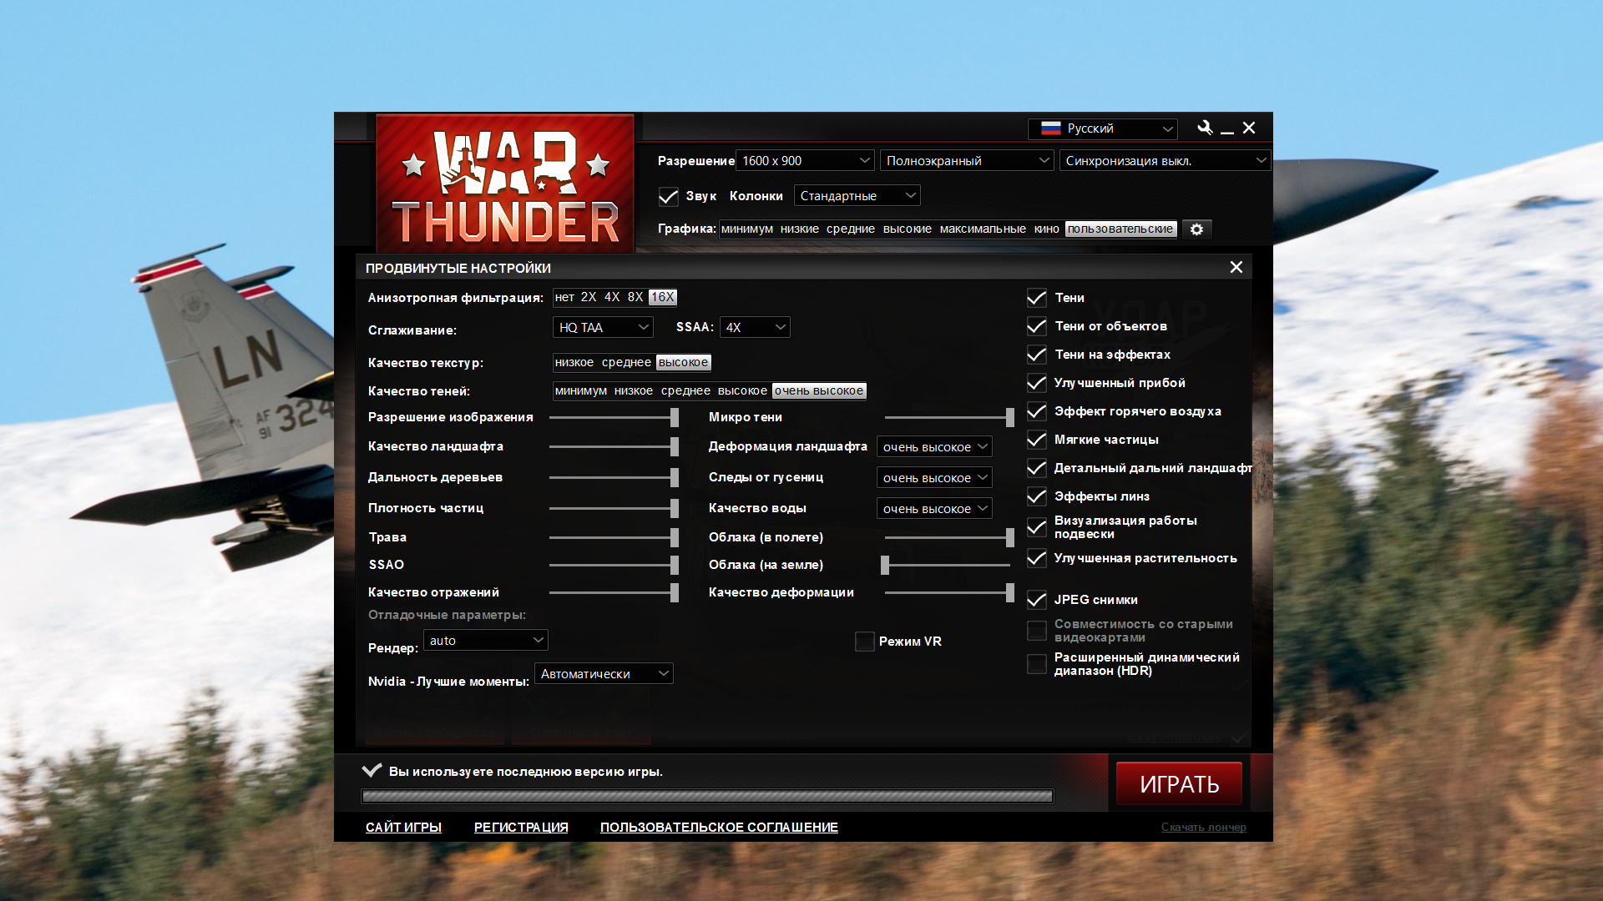Close the Advanced Settings panel
Screen dimensions: 1603x901
pos(1236,267)
